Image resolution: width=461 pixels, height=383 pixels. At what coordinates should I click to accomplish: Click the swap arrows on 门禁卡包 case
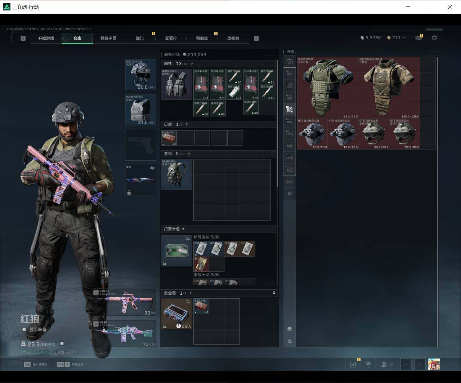pos(188,239)
